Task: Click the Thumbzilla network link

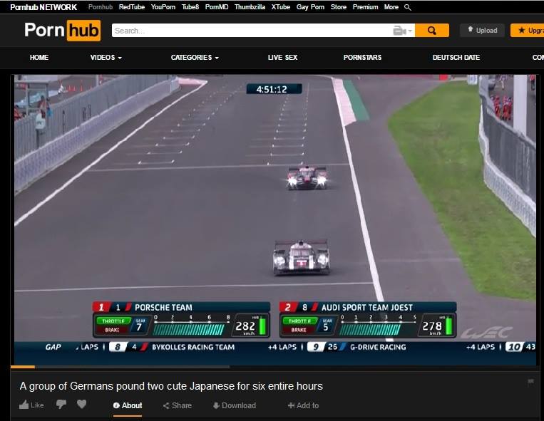Action: pos(250,7)
